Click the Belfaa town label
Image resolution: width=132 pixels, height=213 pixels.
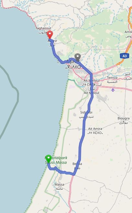pyautogui.click(x=77, y=164)
